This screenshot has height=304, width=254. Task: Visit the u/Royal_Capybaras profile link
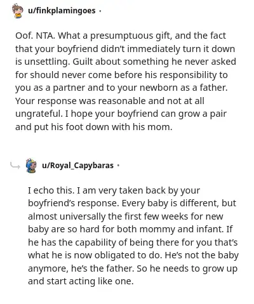click(x=77, y=165)
